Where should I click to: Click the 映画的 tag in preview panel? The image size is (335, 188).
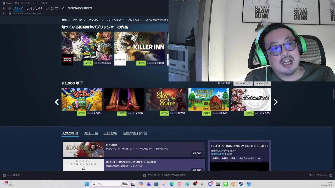point(215,158)
